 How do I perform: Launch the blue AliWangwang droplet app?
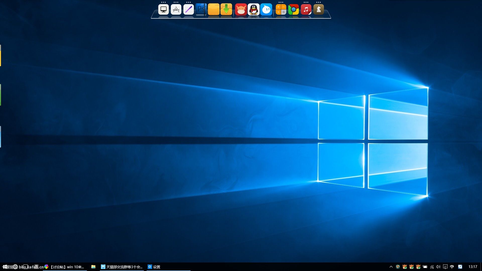tap(266, 10)
